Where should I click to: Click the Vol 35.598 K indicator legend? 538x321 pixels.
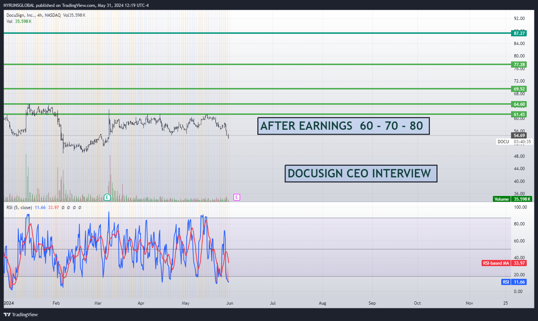(19, 21)
